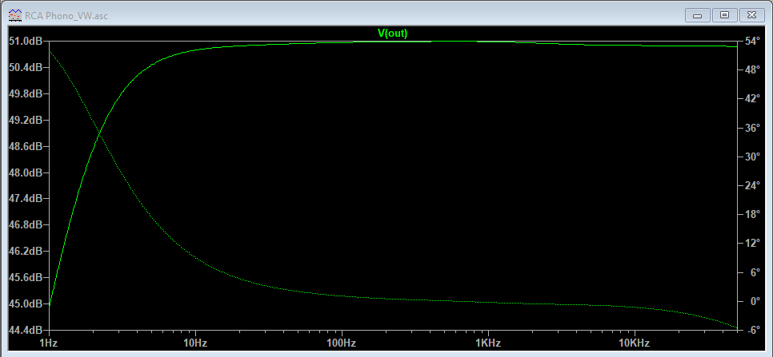Image resolution: width=773 pixels, height=357 pixels.
Task: Click the 45.6dB magnitude axis label
Action: [x=25, y=277]
